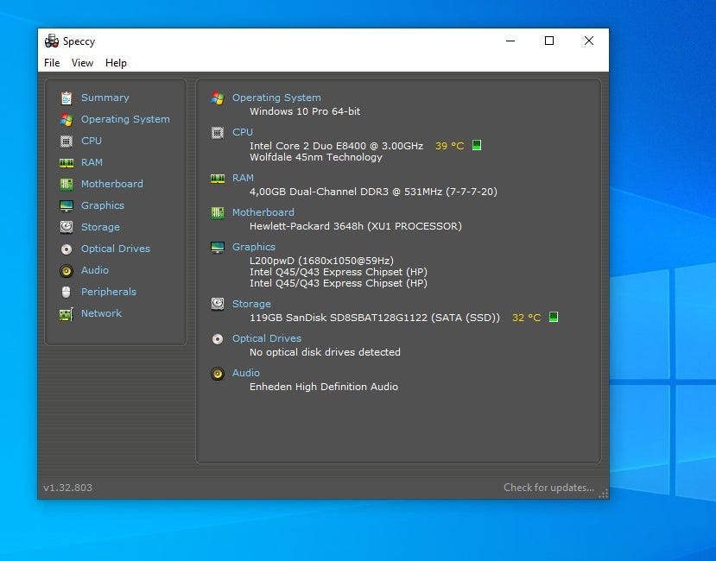
Task: Open the Help menu
Action: coord(116,63)
